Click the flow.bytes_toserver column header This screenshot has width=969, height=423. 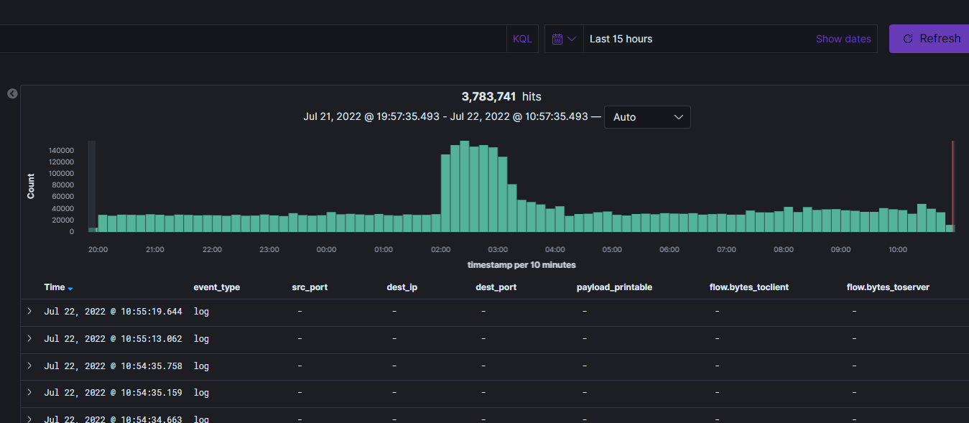click(888, 287)
